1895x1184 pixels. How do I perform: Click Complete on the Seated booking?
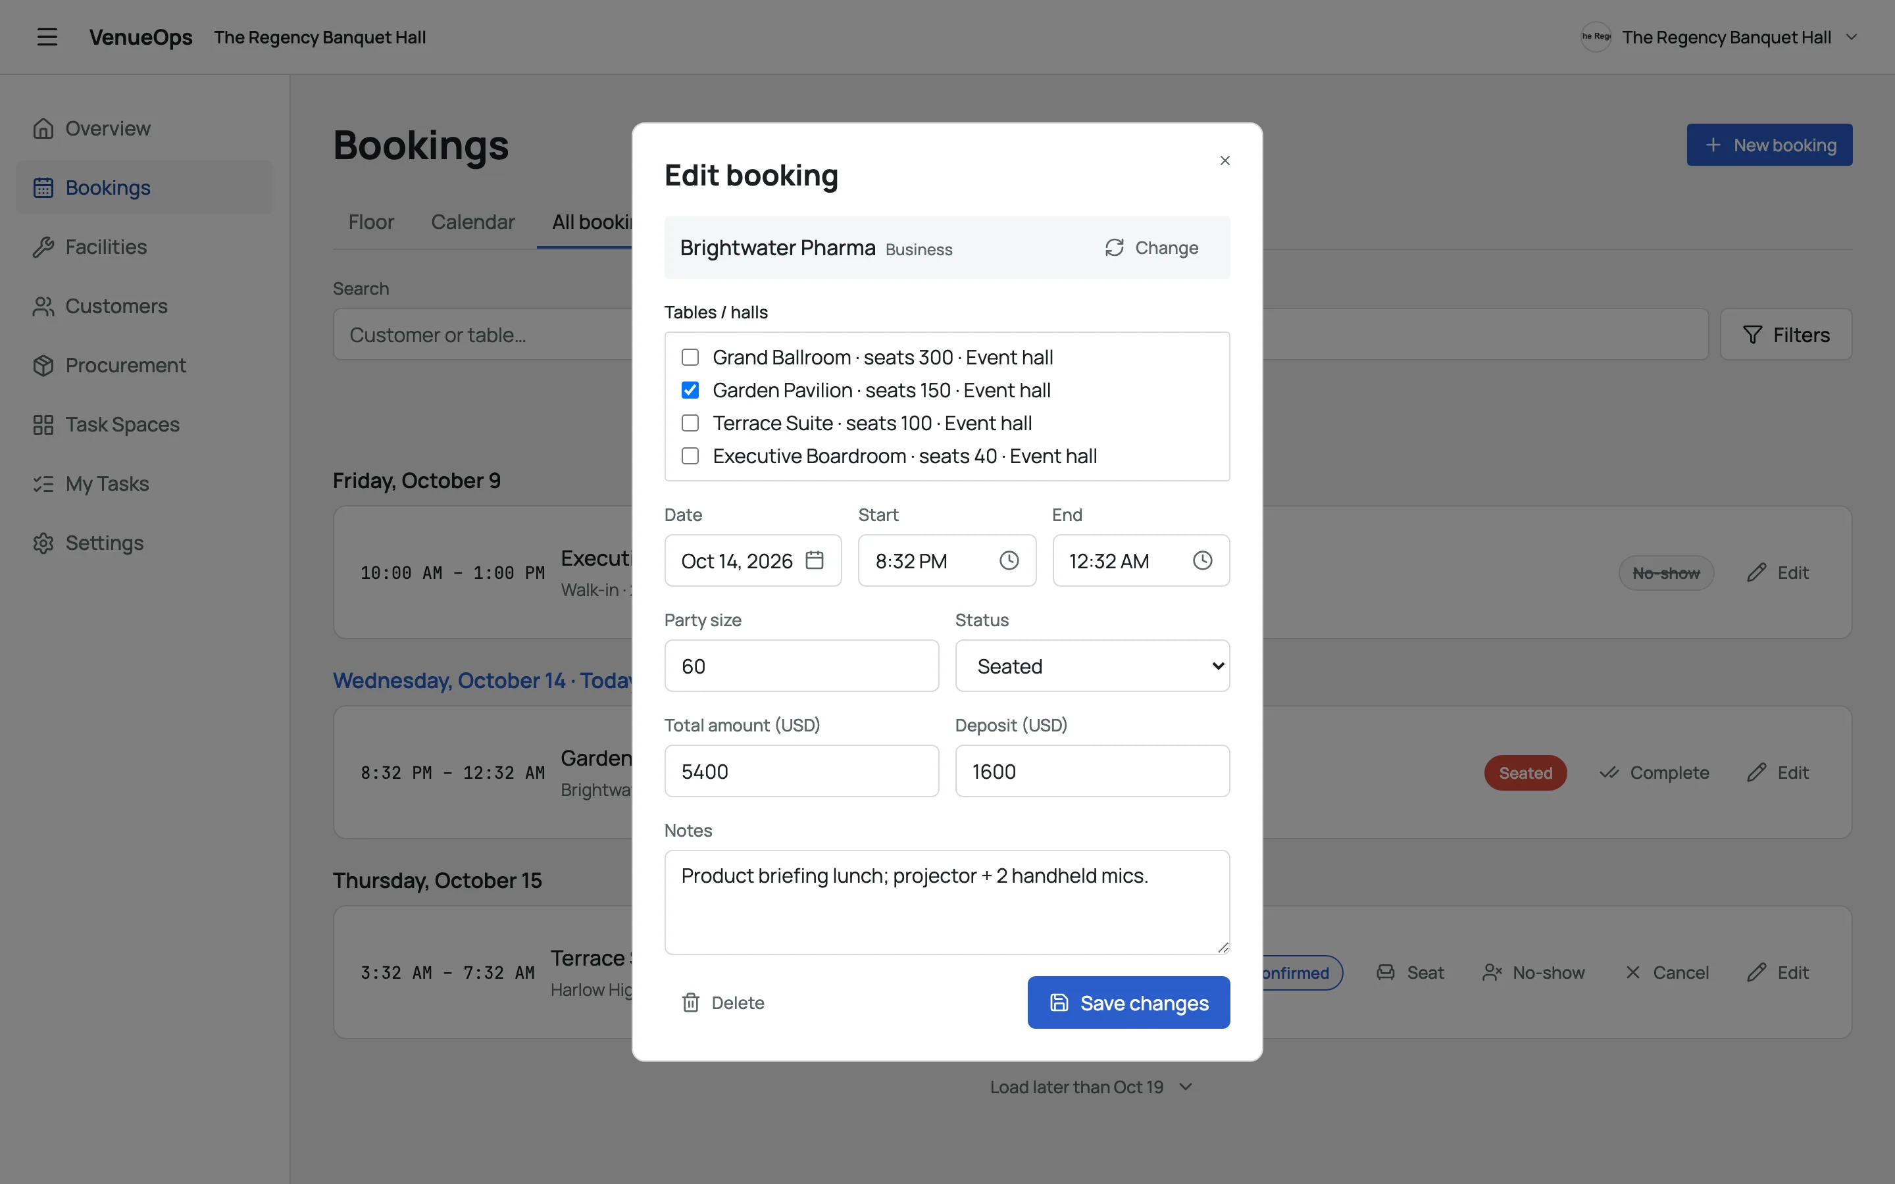[1654, 773]
